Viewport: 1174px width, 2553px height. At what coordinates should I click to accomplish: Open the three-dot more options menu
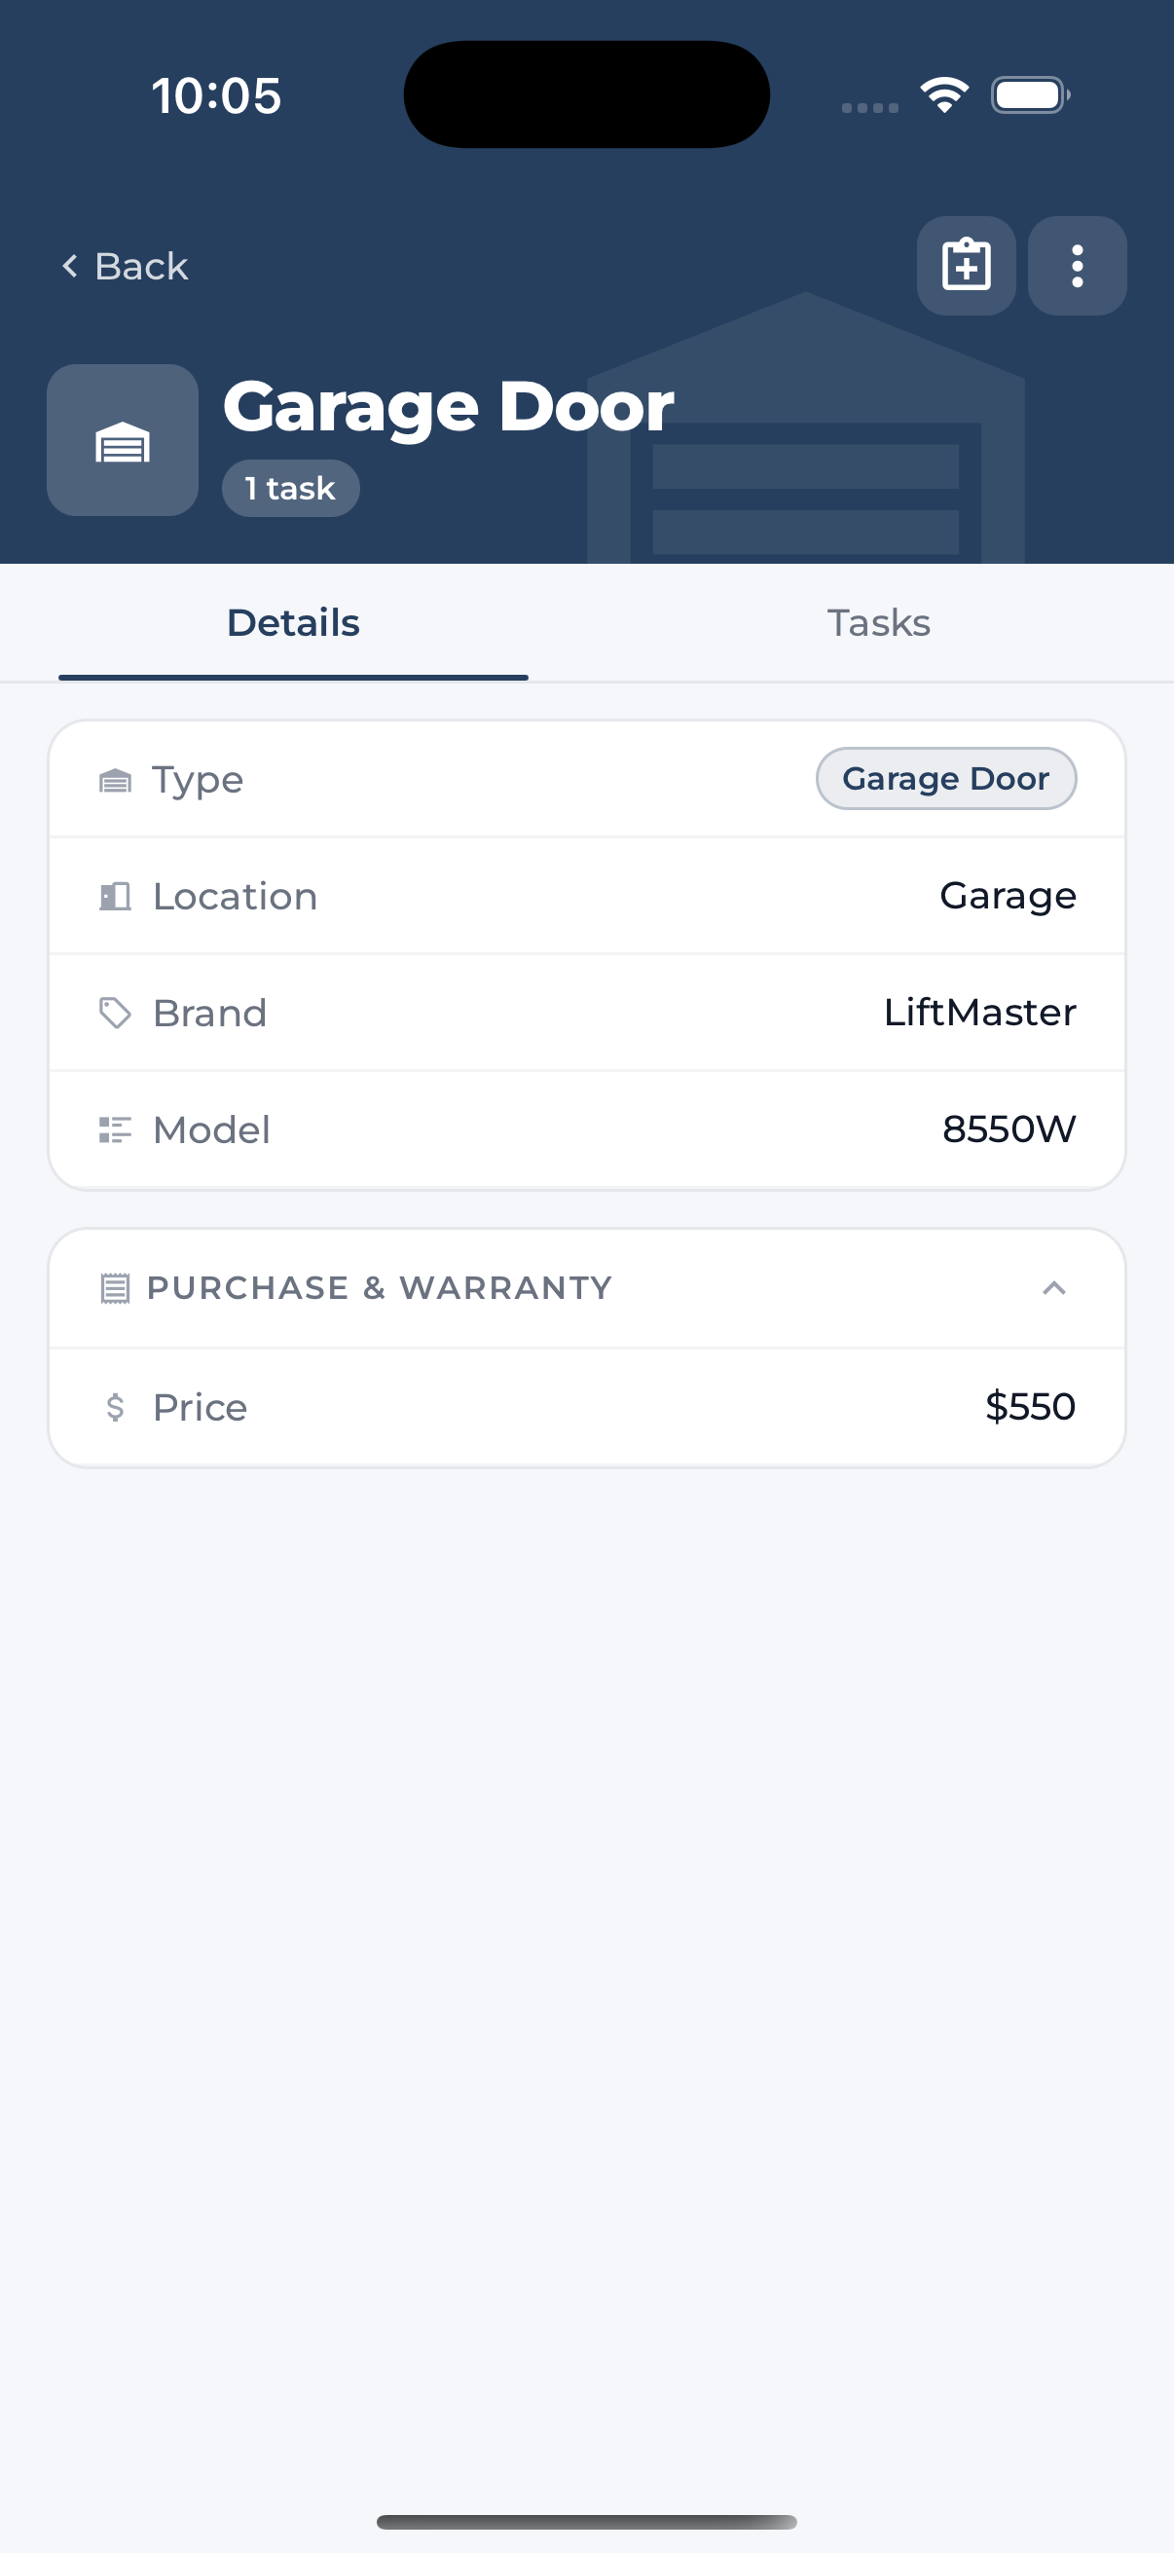tap(1077, 266)
